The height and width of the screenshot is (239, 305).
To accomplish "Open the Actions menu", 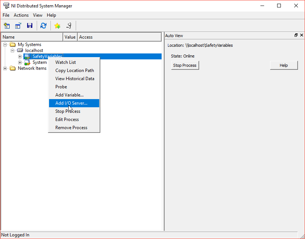I will pos(21,15).
